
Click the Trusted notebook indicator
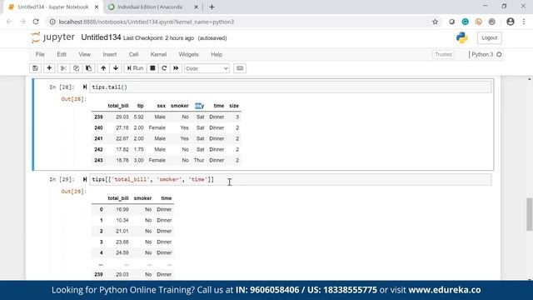tap(443, 54)
